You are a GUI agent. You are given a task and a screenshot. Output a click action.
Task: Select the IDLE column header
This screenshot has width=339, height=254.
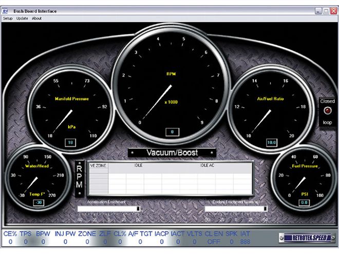click(138, 165)
